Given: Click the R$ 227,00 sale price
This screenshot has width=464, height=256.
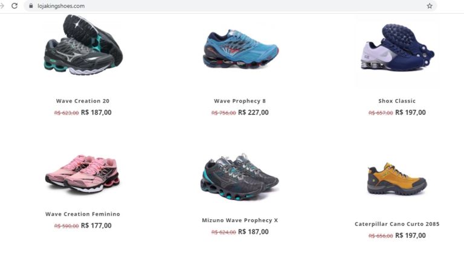Looking at the screenshot, I should (253, 113).
